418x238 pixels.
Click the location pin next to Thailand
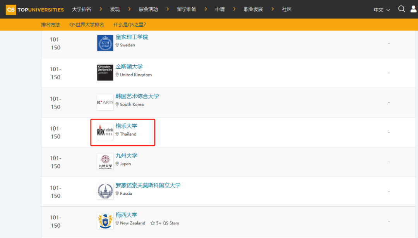click(117, 134)
